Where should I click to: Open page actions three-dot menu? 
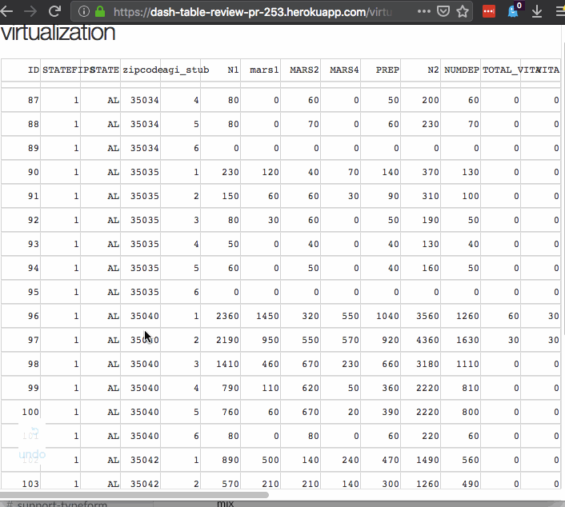click(424, 11)
